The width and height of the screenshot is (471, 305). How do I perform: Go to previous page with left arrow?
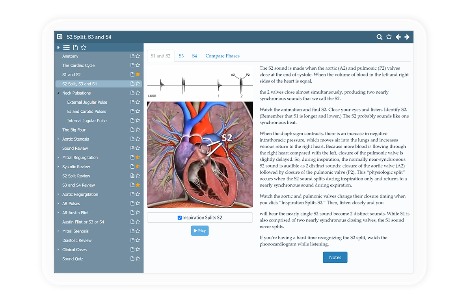coord(398,37)
